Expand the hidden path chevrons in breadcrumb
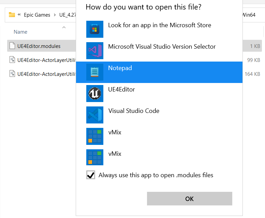The height and width of the screenshot is (218, 265). 19,15
